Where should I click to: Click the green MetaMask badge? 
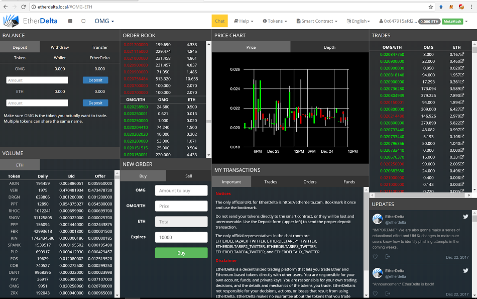(452, 21)
